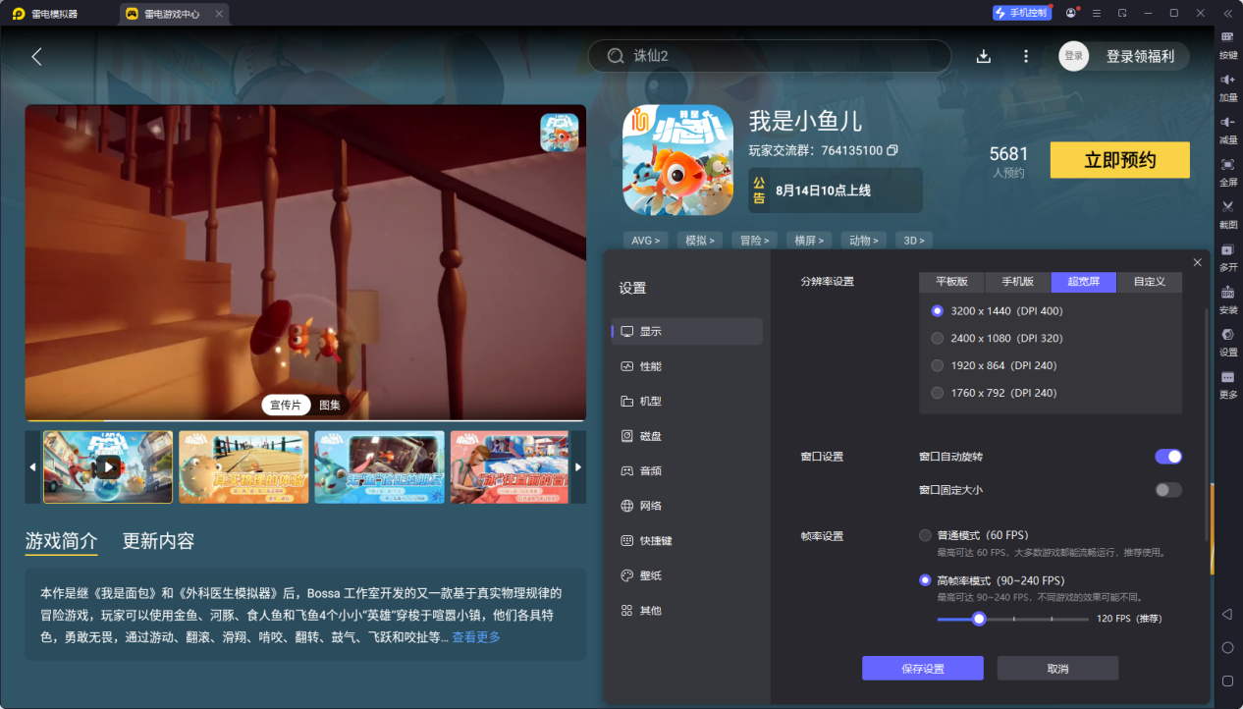Open the 冒险 > tag

click(755, 240)
